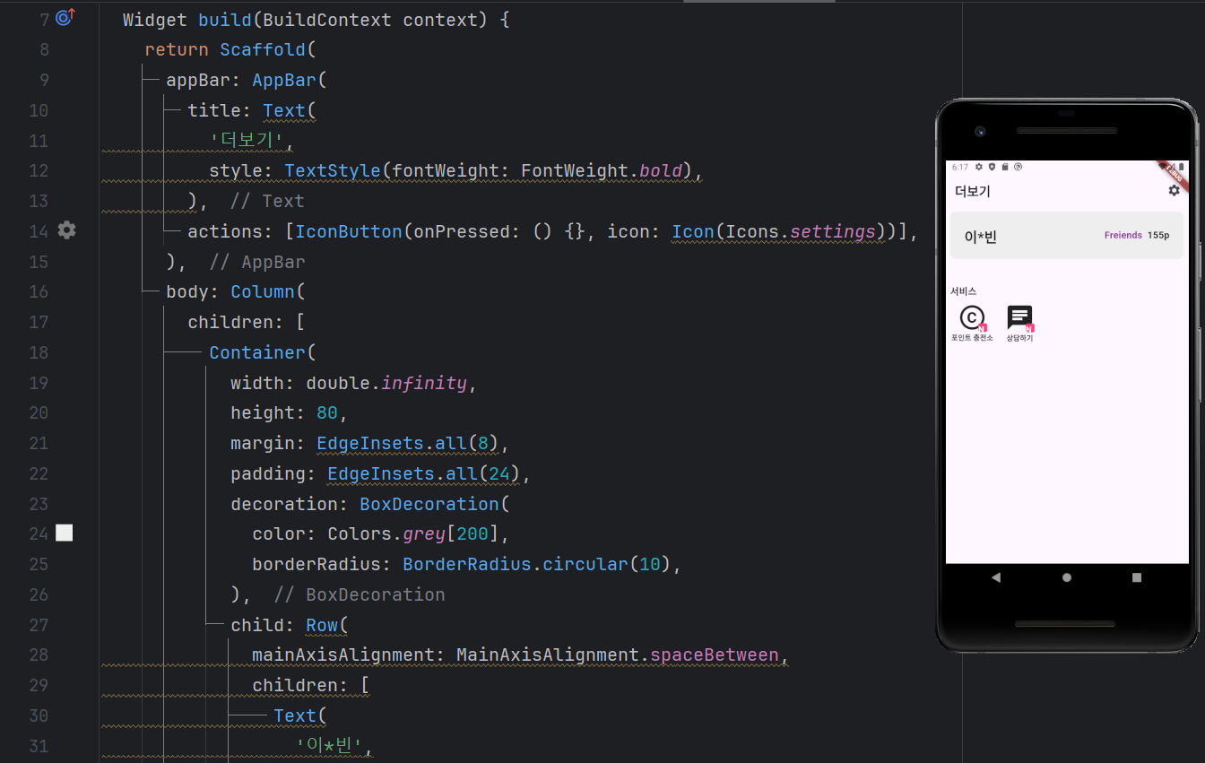Click the height value 80
The height and width of the screenshot is (763, 1205).
[x=327, y=413]
